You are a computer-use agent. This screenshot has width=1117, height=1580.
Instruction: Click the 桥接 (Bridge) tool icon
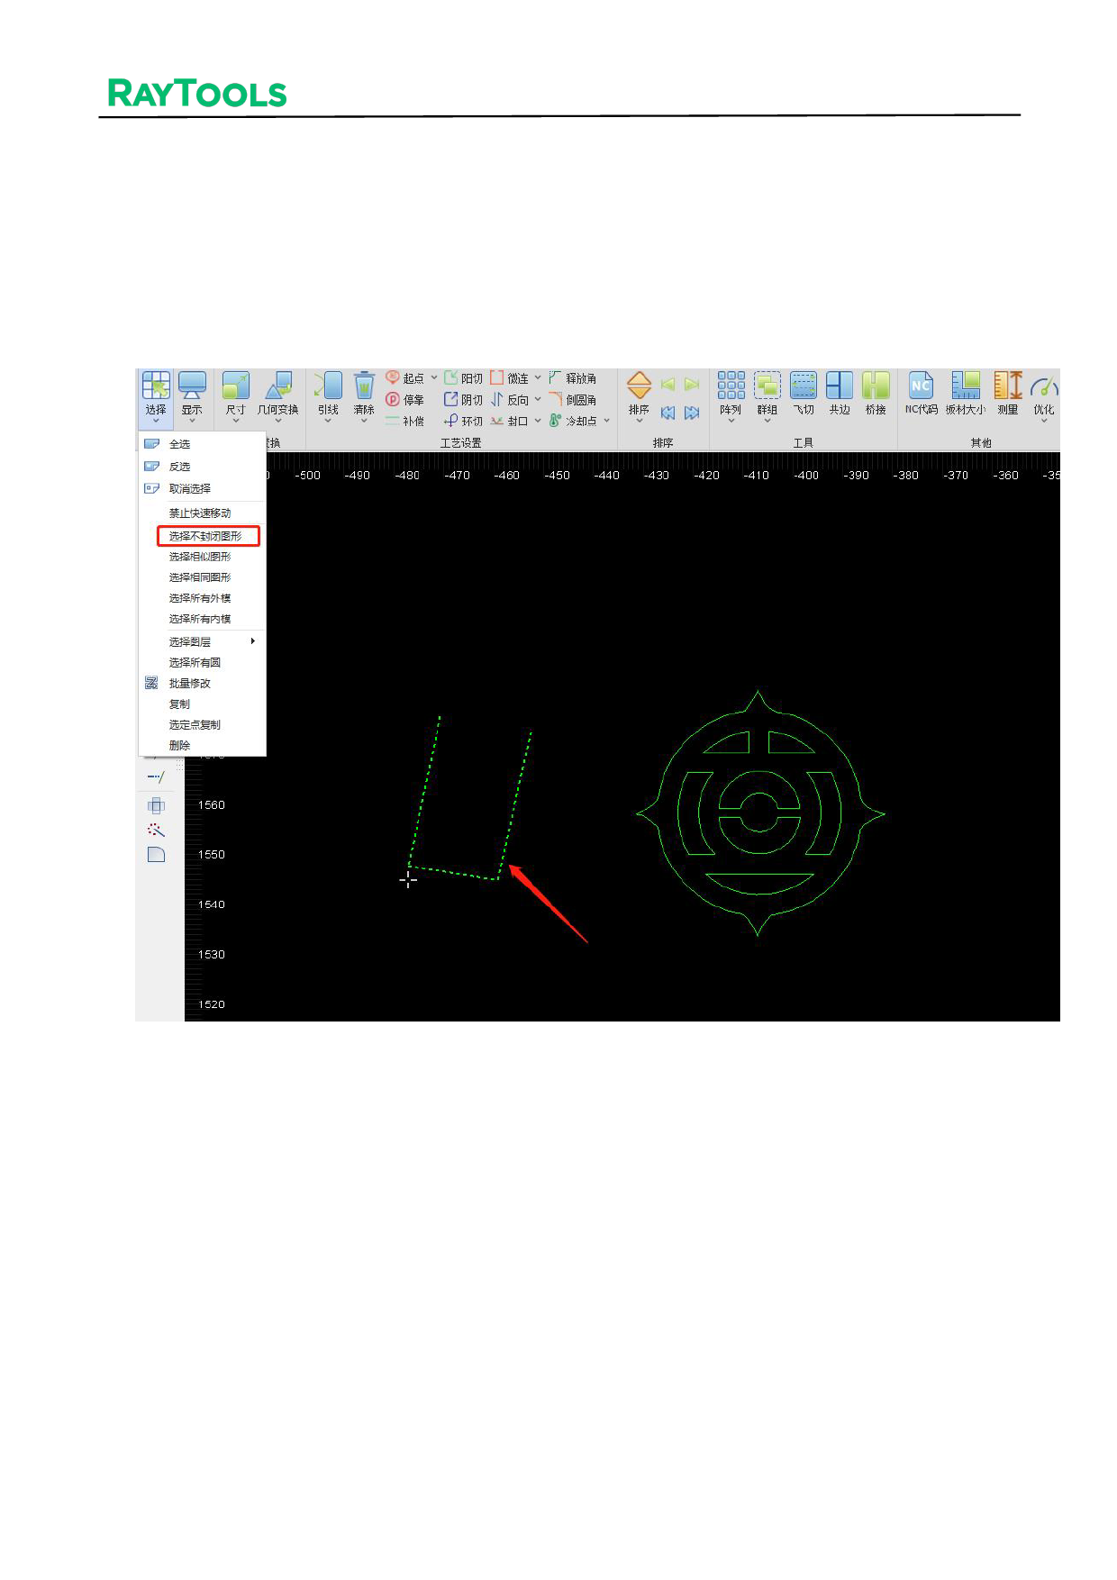click(875, 386)
